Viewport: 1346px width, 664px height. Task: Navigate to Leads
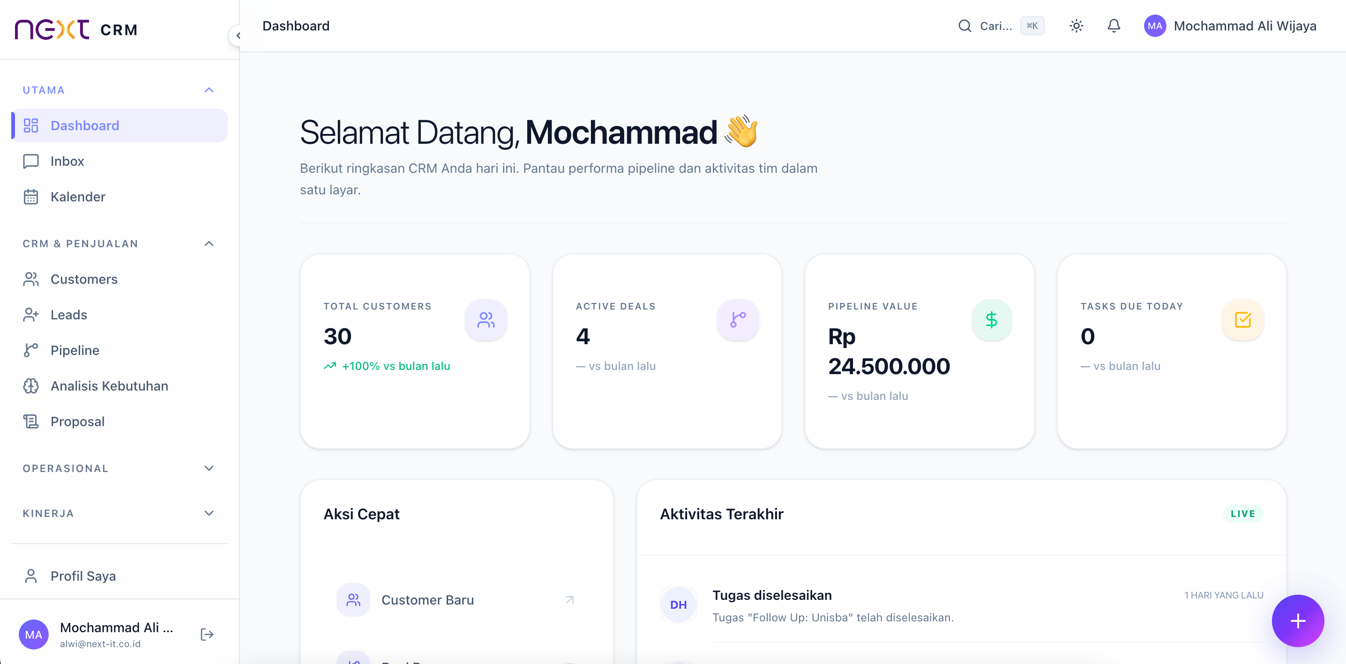[x=119, y=314]
